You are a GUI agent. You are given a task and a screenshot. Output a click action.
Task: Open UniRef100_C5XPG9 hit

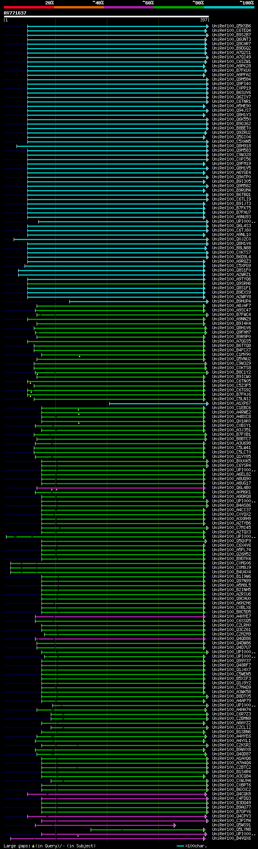(x=231, y=266)
